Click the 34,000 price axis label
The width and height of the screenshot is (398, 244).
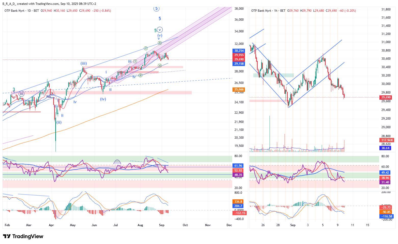pos(239,31)
